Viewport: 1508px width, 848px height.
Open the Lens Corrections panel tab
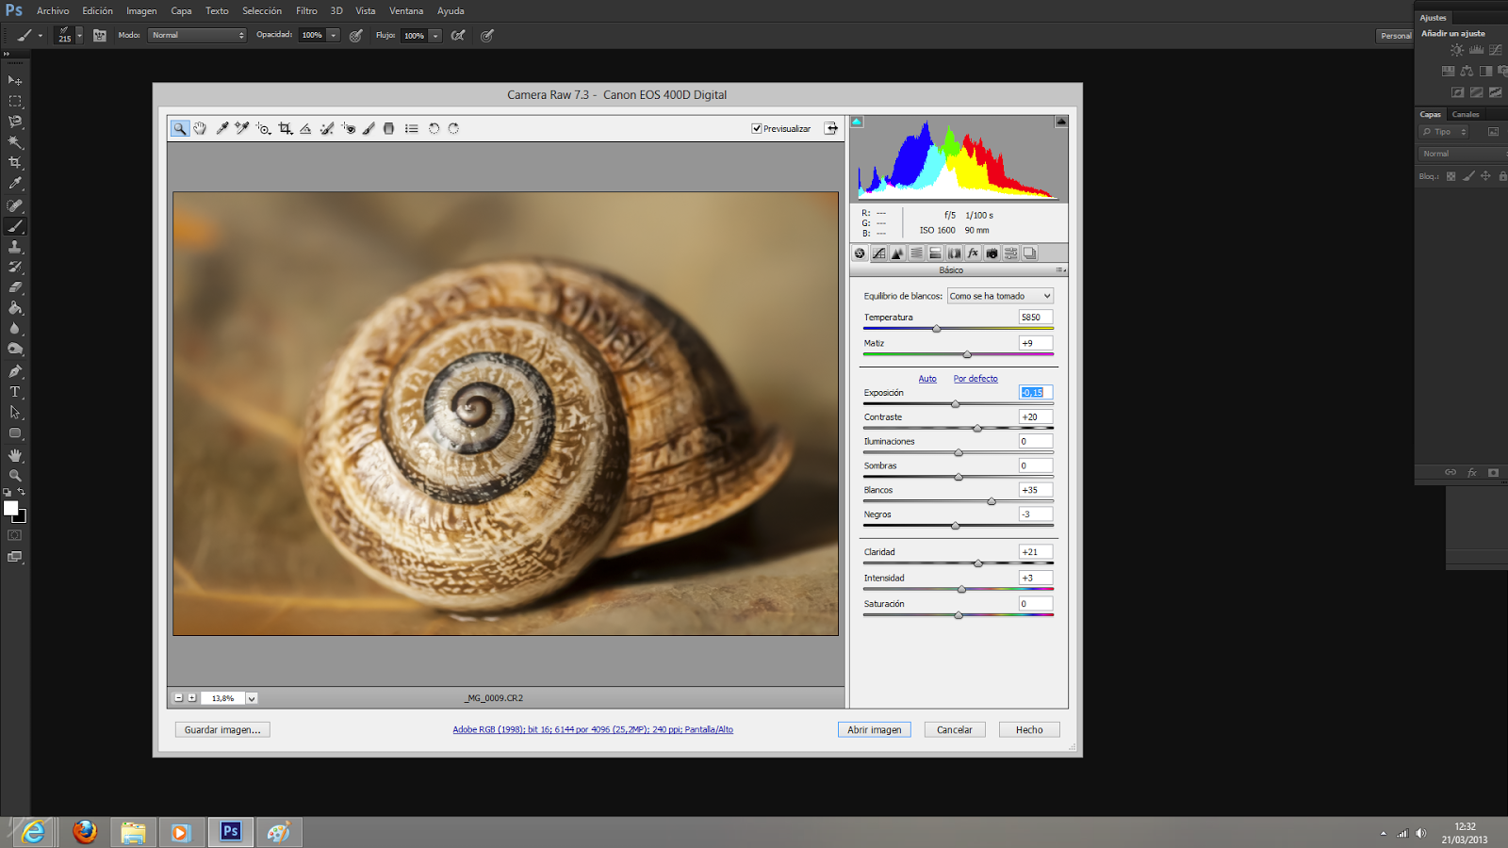coord(954,253)
